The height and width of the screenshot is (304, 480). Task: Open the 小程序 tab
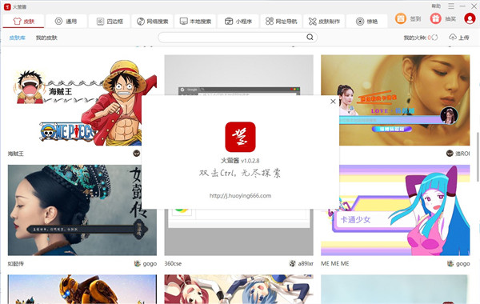click(238, 21)
